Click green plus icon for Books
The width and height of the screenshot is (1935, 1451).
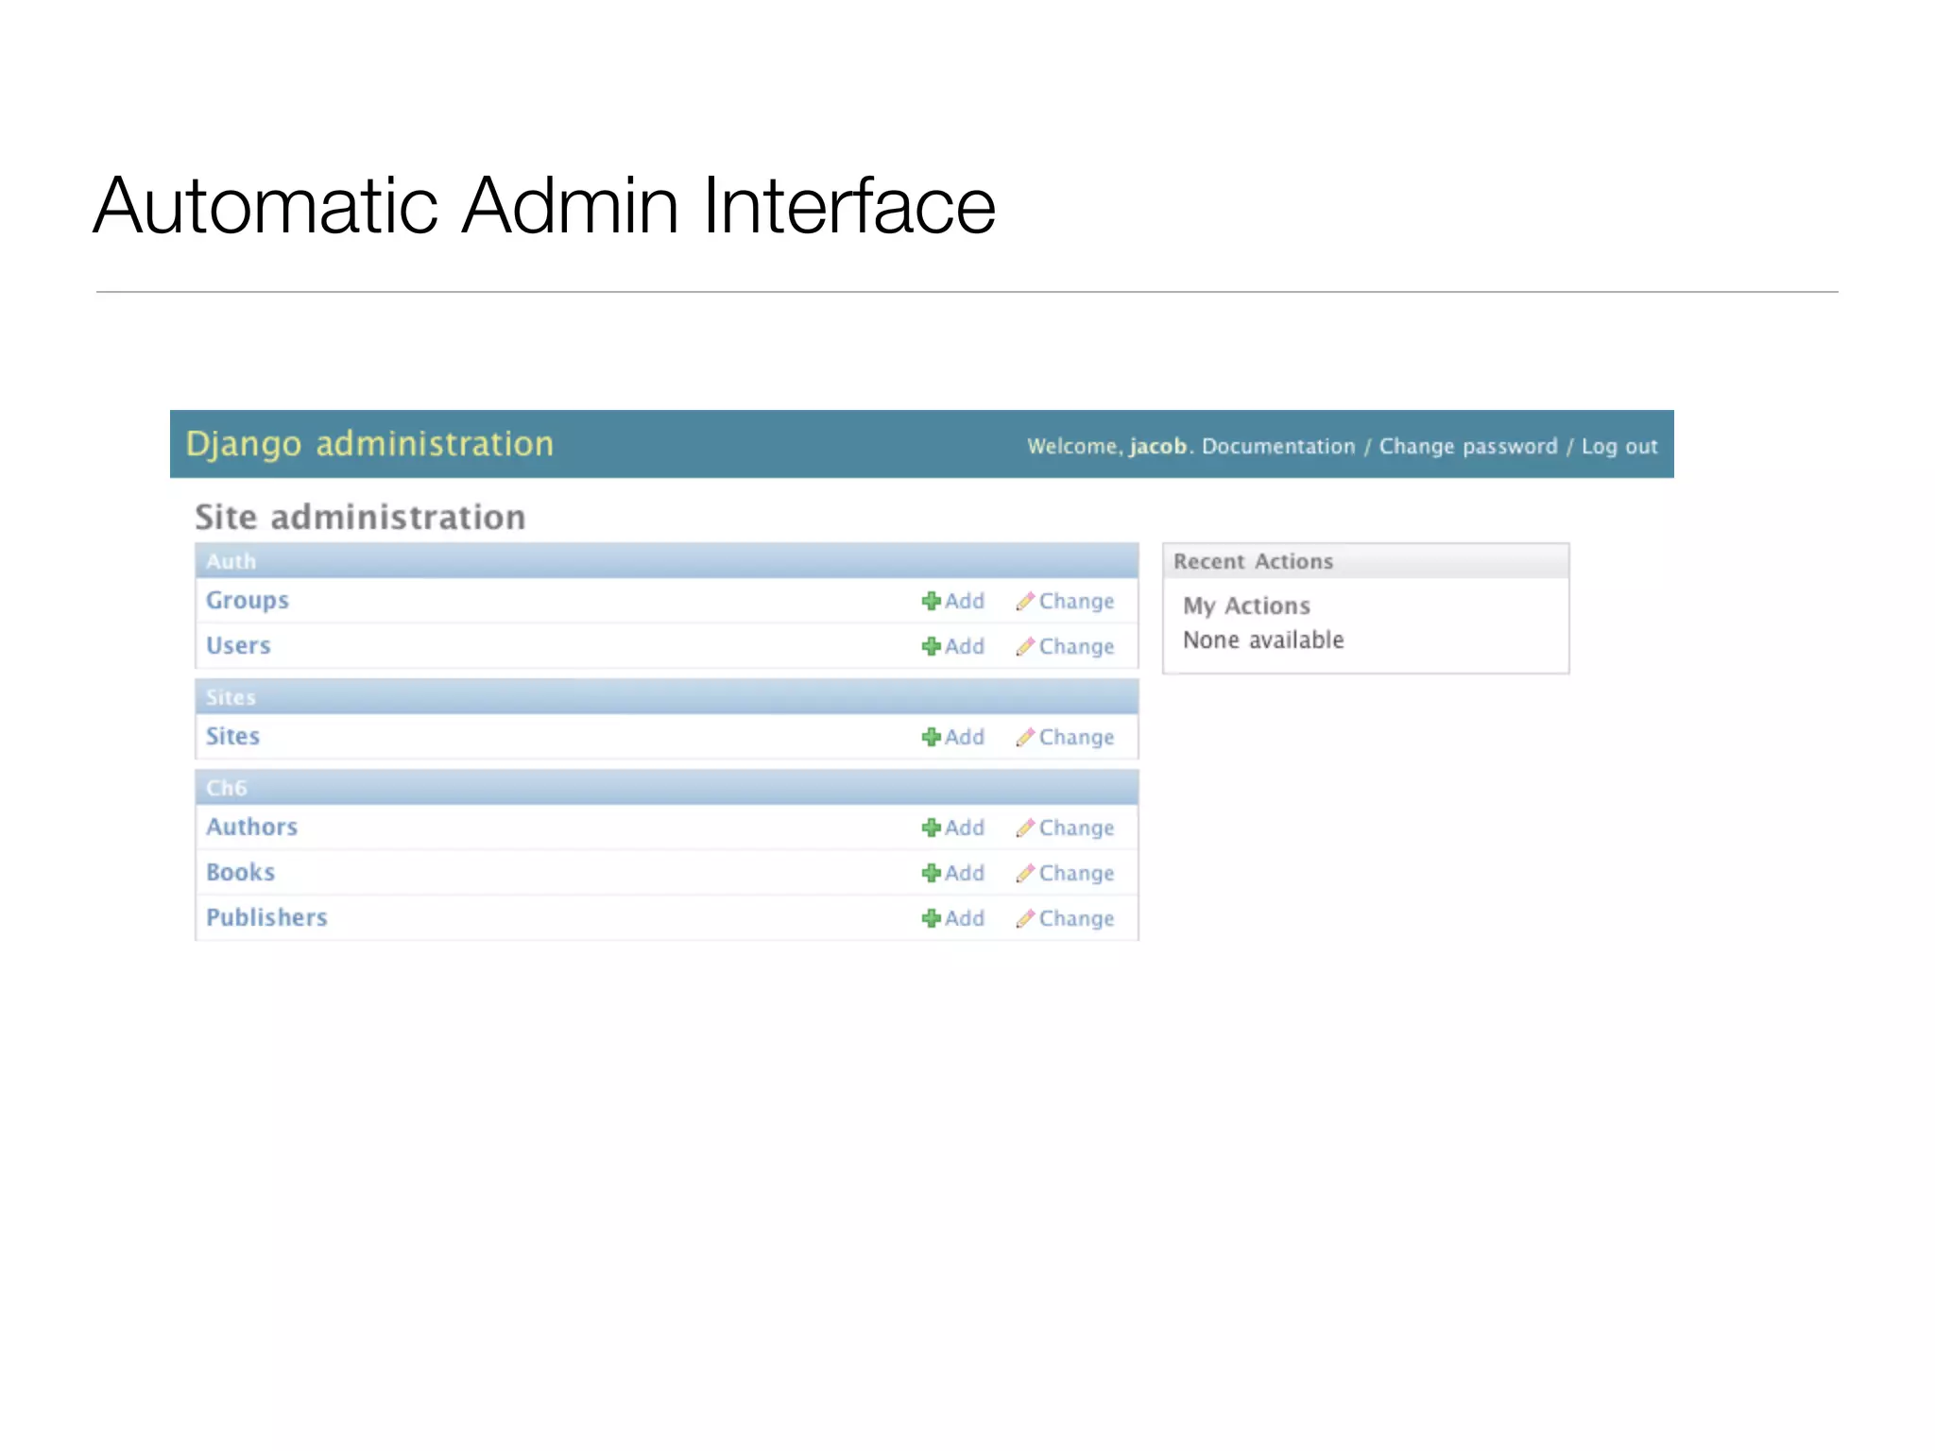(x=931, y=873)
